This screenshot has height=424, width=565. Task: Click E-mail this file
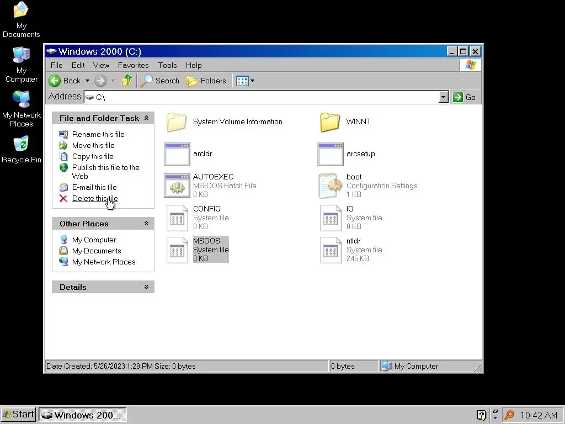[94, 187]
